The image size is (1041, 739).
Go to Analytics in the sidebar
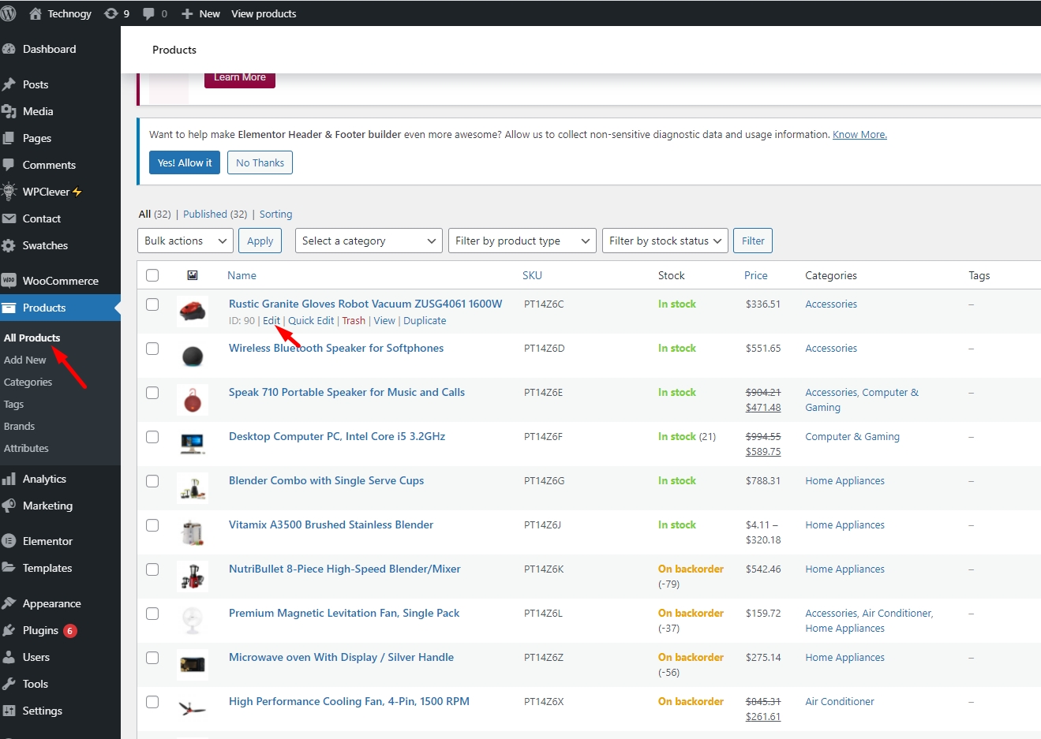44,479
